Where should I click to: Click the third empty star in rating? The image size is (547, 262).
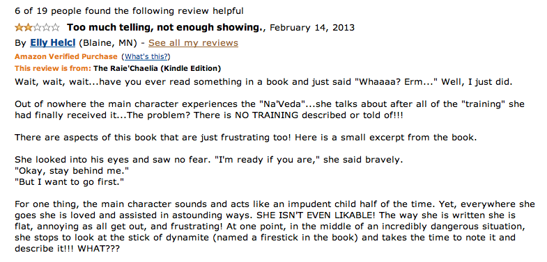coord(37,27)
